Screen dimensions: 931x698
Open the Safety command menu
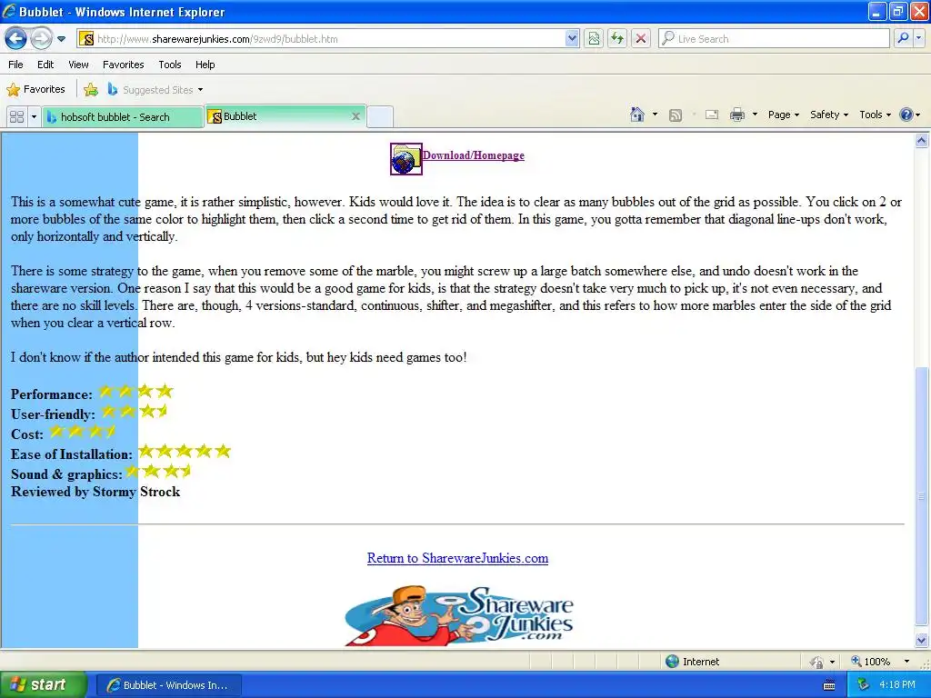click(x=829, y=115)
